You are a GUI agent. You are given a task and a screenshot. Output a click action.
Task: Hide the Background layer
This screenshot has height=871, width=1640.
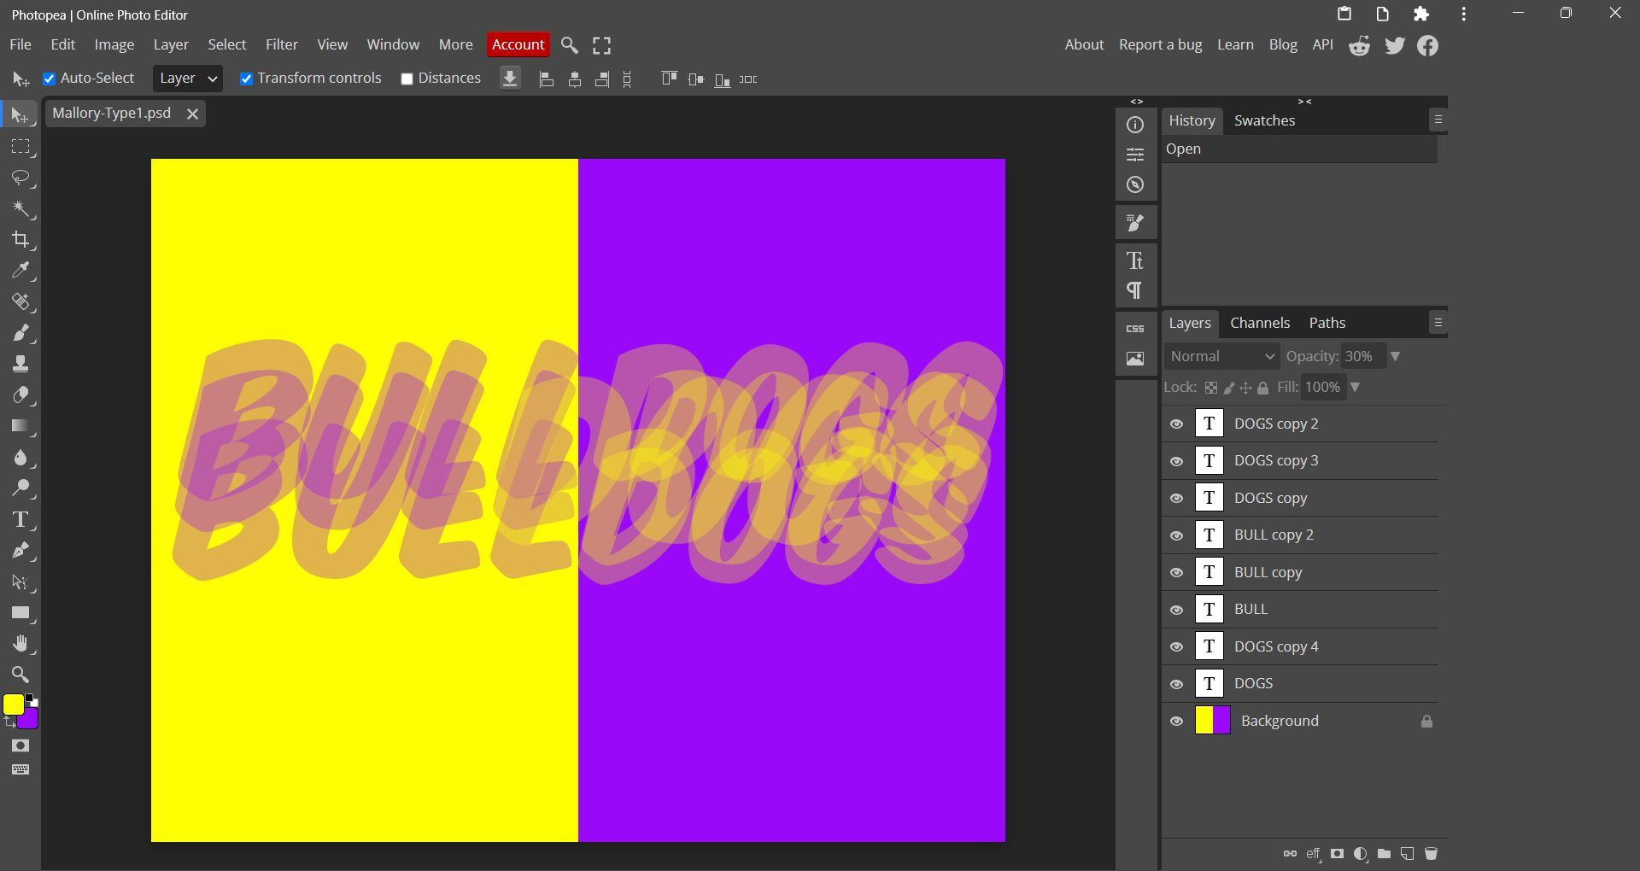point(1176,721)
